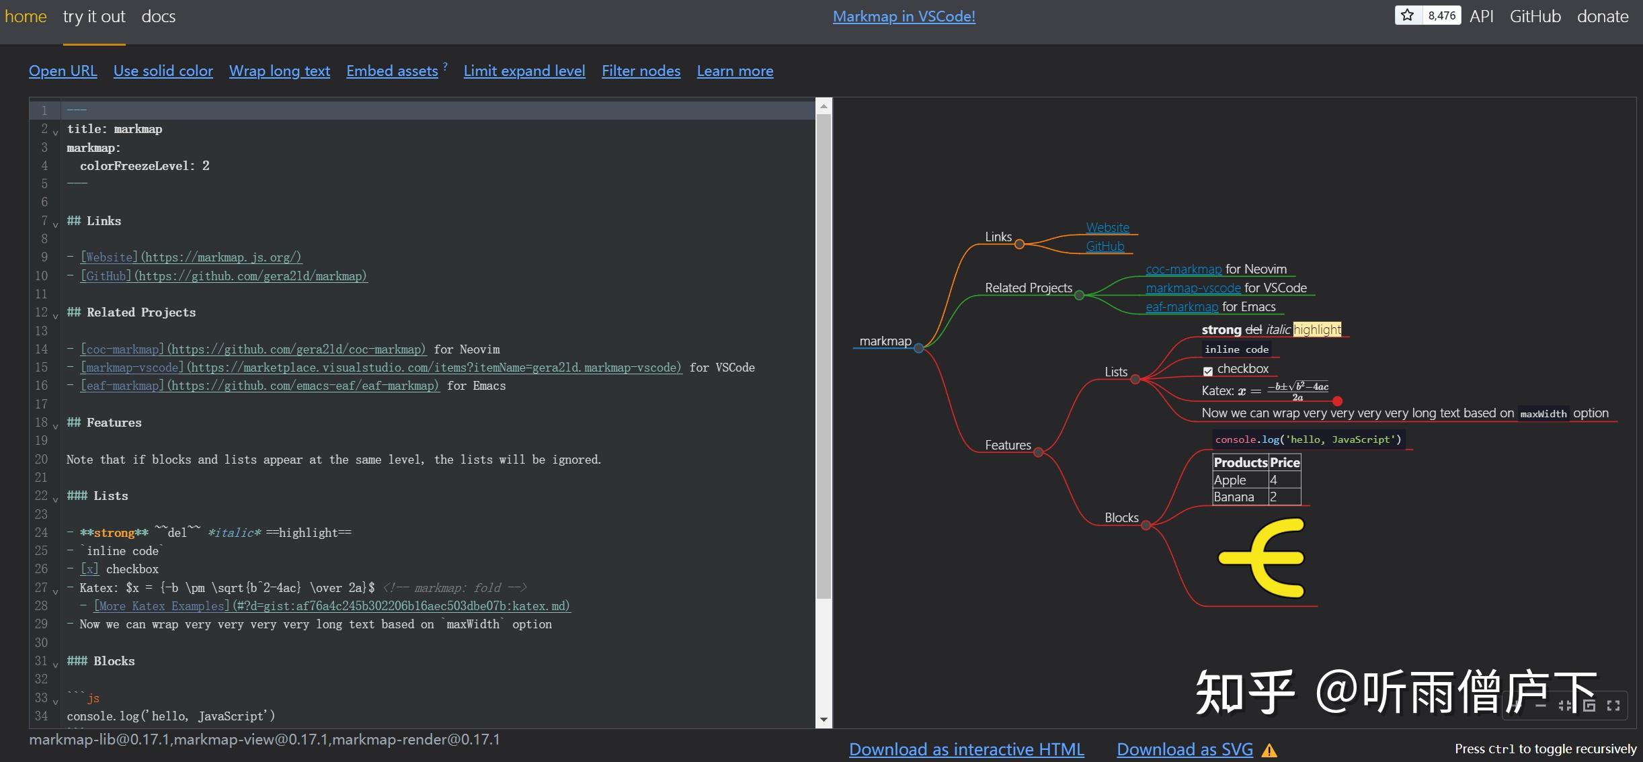This screenshot has width=1643, height=762.
Task: Click the Products table in the mindmap
Action: (x=1256, y=480)
